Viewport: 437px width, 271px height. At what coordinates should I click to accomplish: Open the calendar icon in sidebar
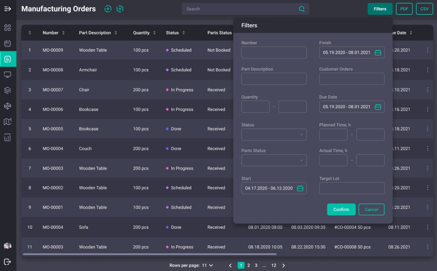(x=8, y=43)
